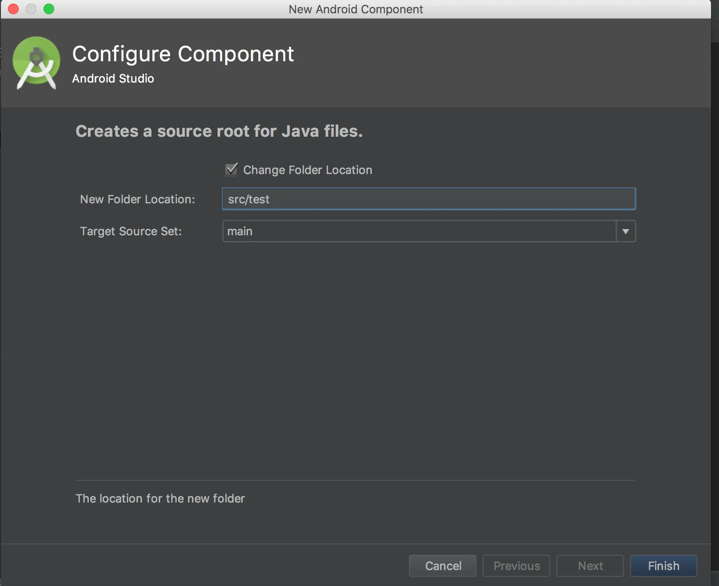The image size is (719, 586).
Task: Close the dialog with the red button
Action: click(x=13, y=9)
